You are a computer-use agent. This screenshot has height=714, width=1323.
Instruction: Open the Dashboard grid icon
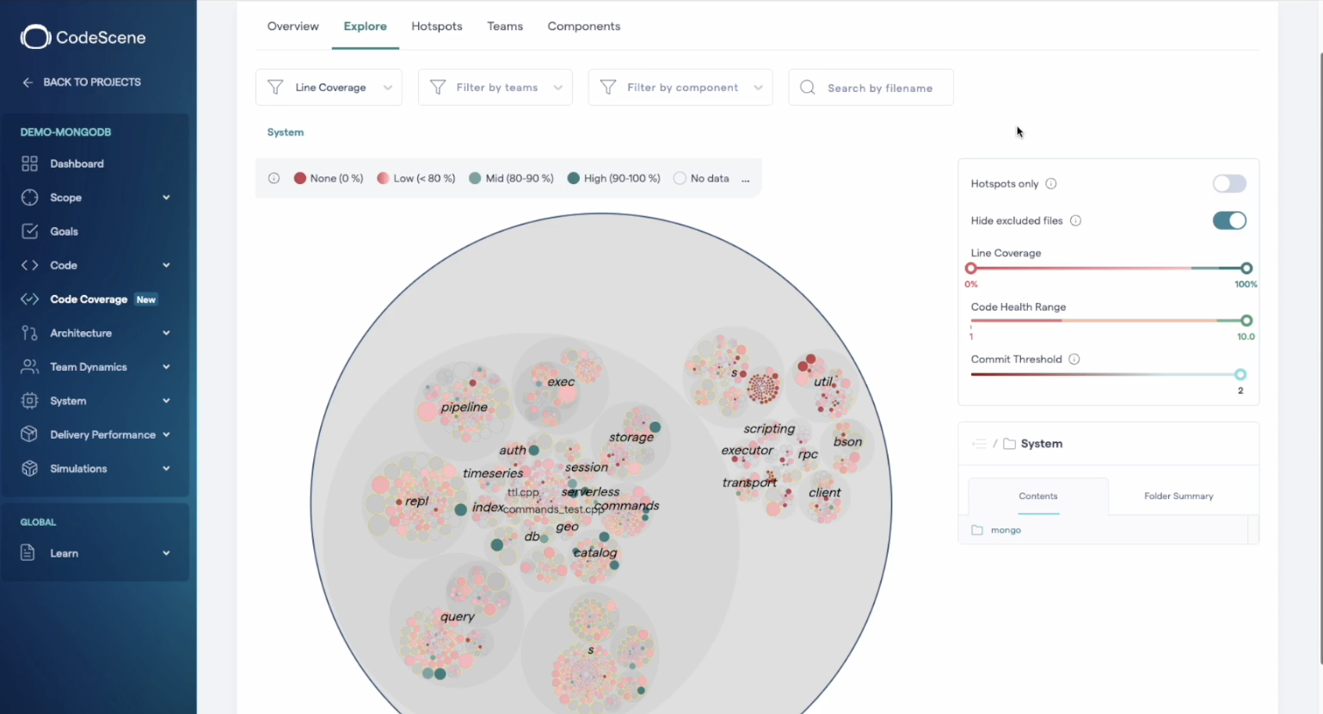30,163
